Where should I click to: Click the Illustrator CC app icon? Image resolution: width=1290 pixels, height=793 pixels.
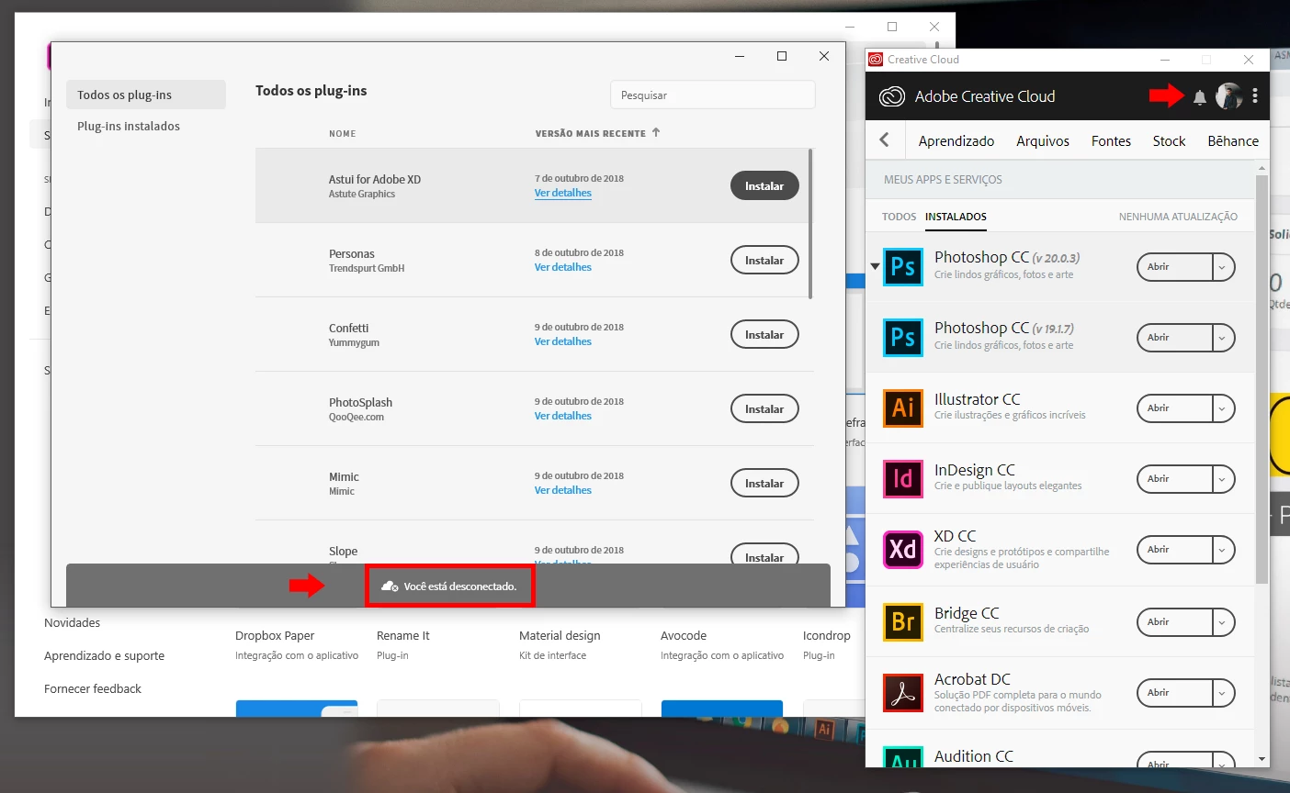click(x=902, y=408)
